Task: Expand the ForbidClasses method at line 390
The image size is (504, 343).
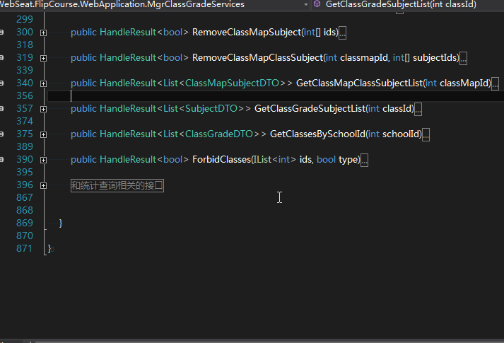Action: (43, 160)
